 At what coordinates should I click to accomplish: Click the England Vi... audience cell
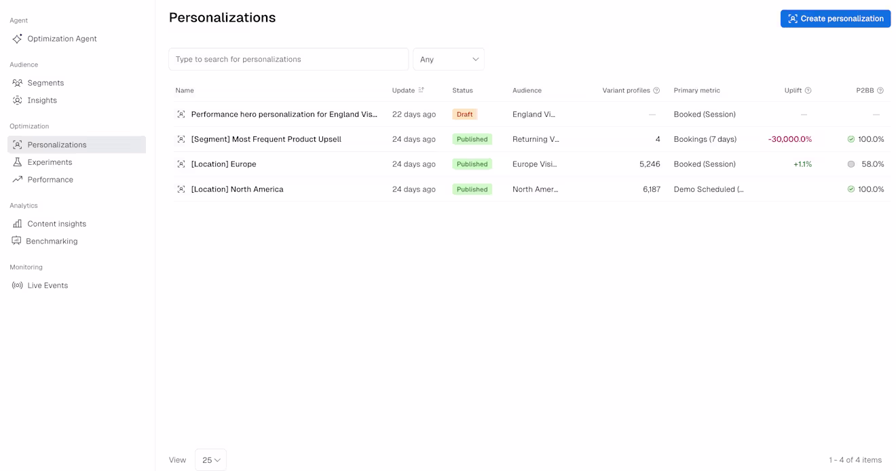[534, 115]
